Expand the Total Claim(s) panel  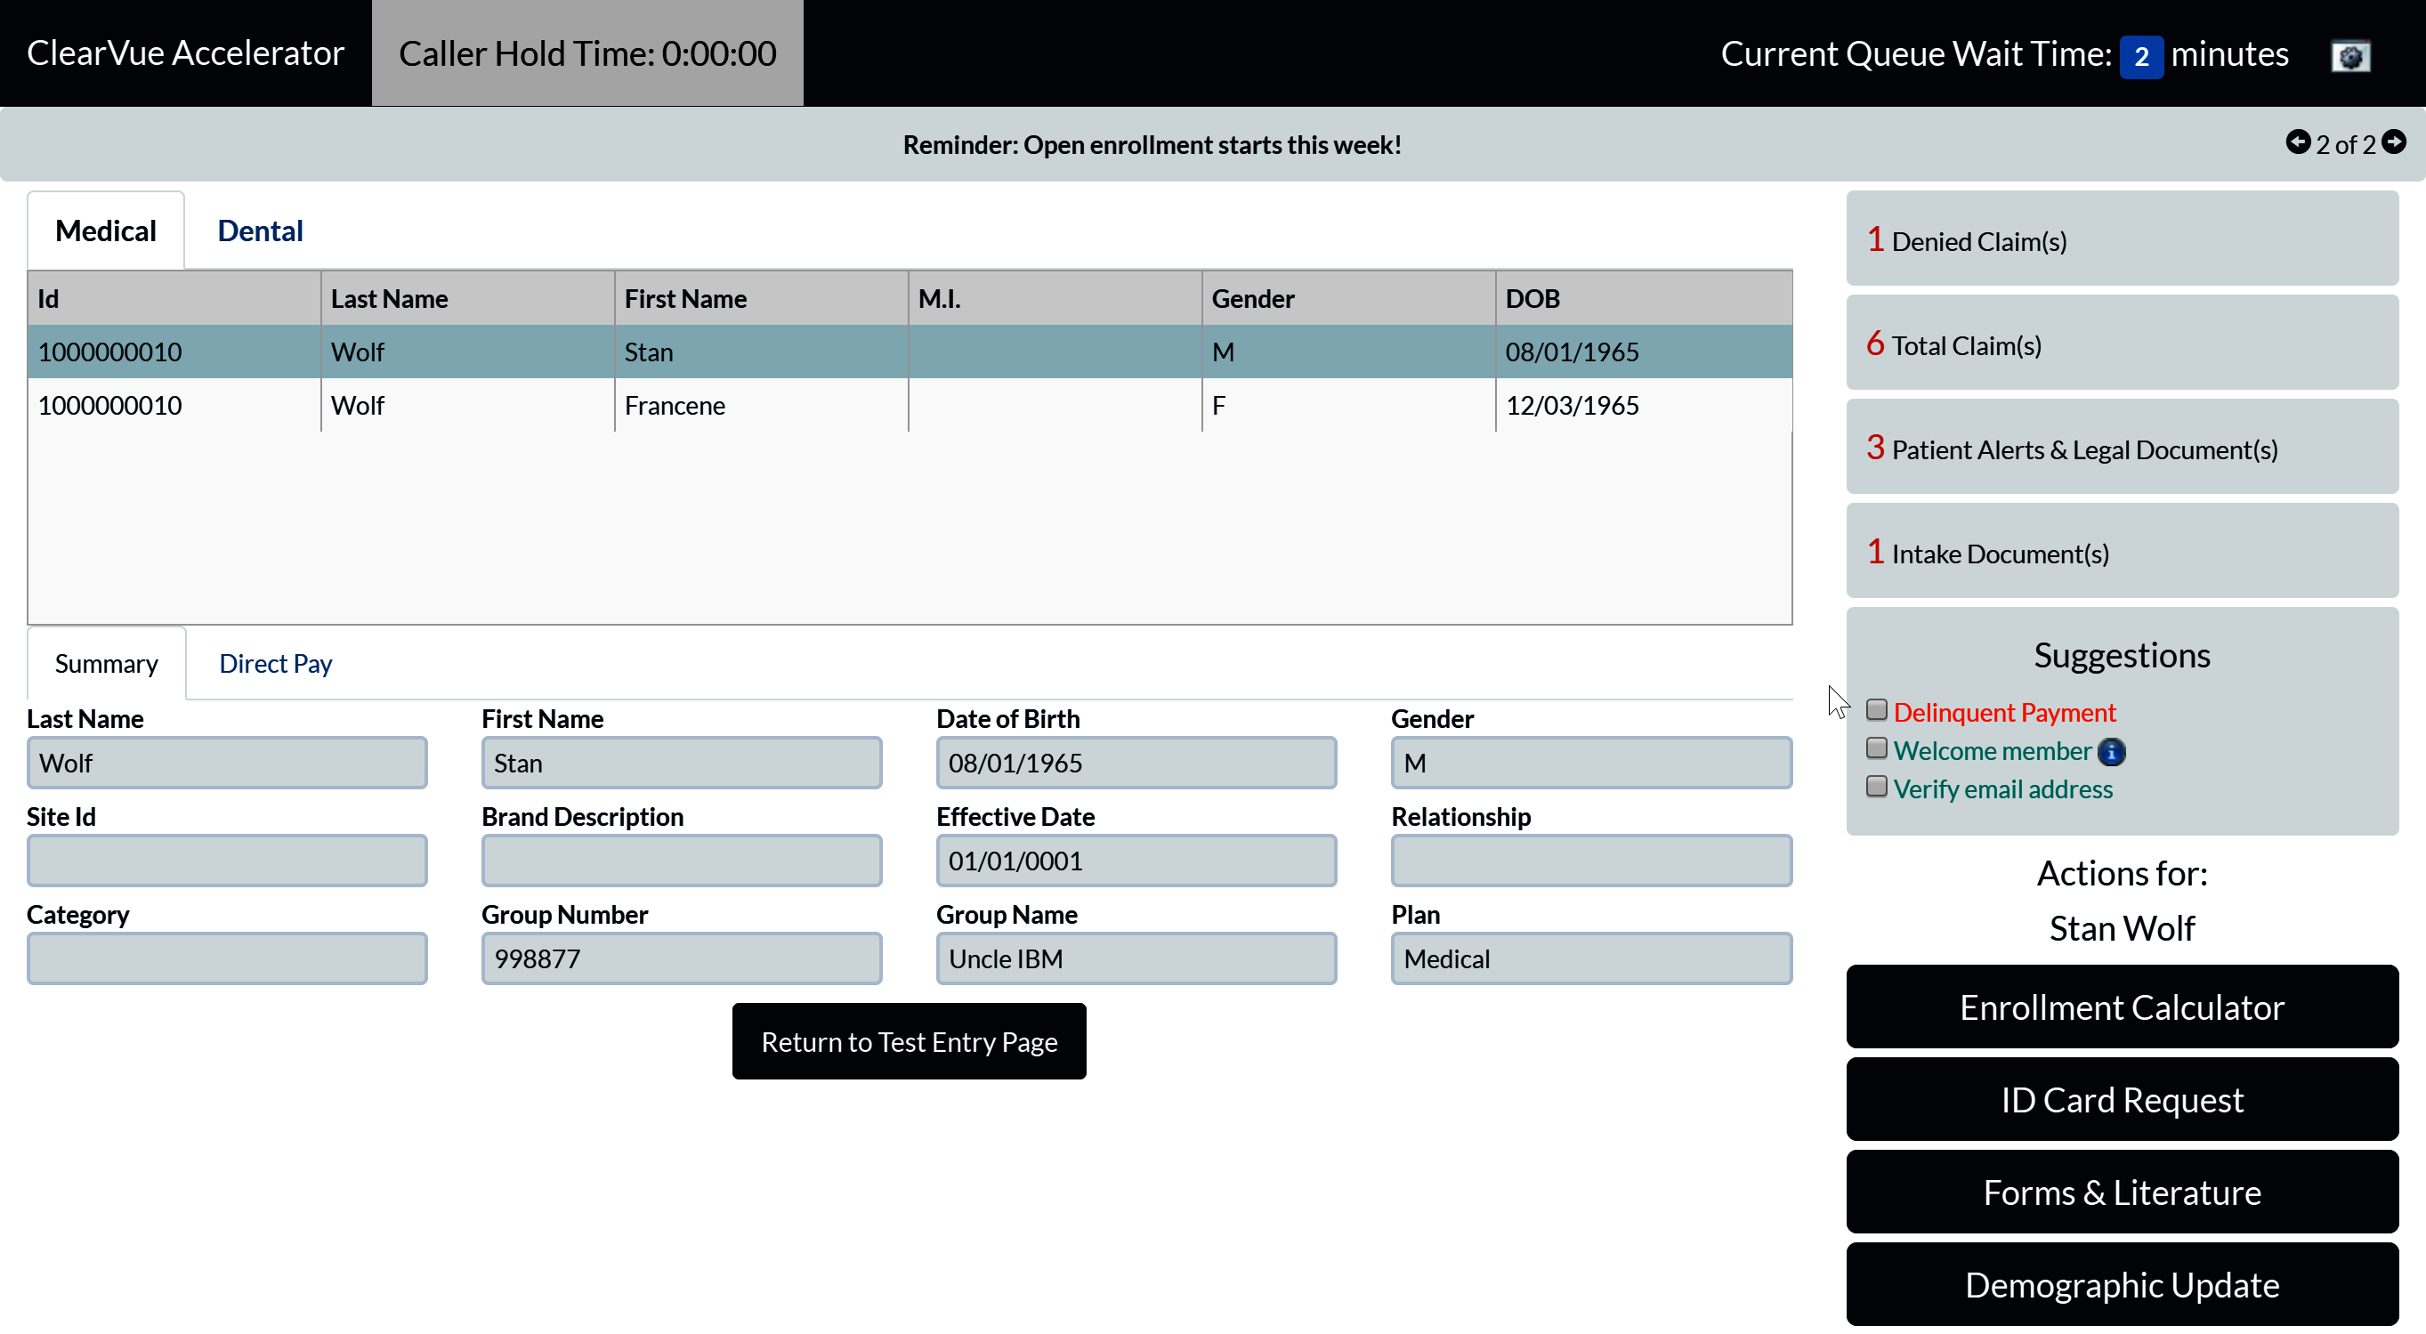point(2121,344)
